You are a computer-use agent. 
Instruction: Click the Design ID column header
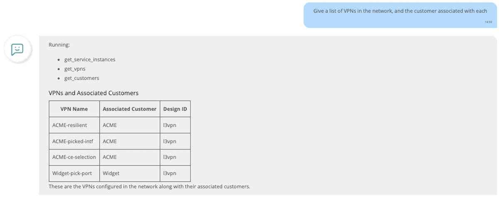(x=175, y=109)
